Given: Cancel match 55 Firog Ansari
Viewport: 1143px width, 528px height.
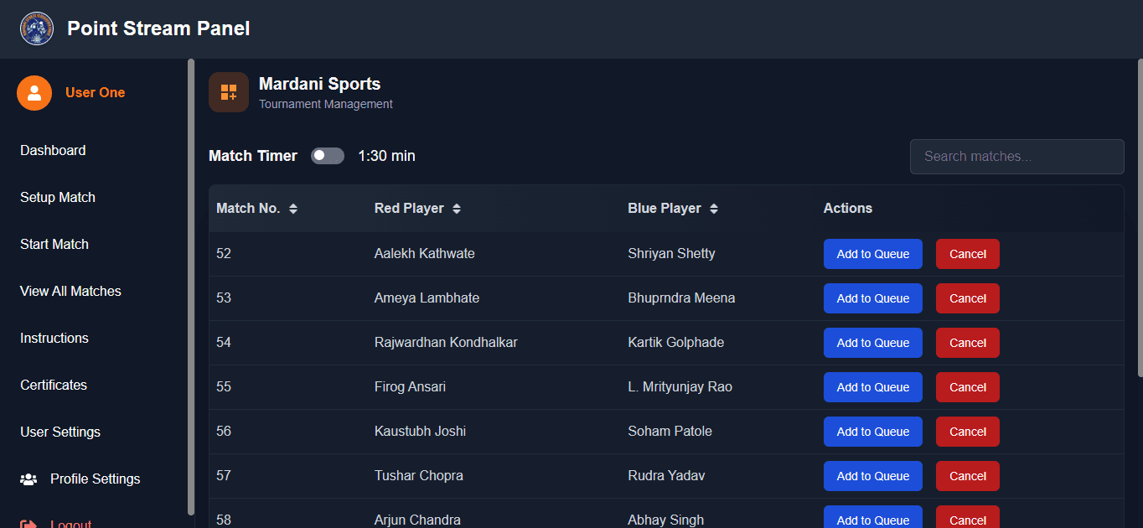Looking at the screenshot, I should (968, 387).
